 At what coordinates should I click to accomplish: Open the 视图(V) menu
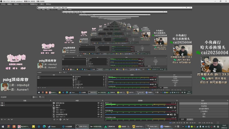(16, 4)
